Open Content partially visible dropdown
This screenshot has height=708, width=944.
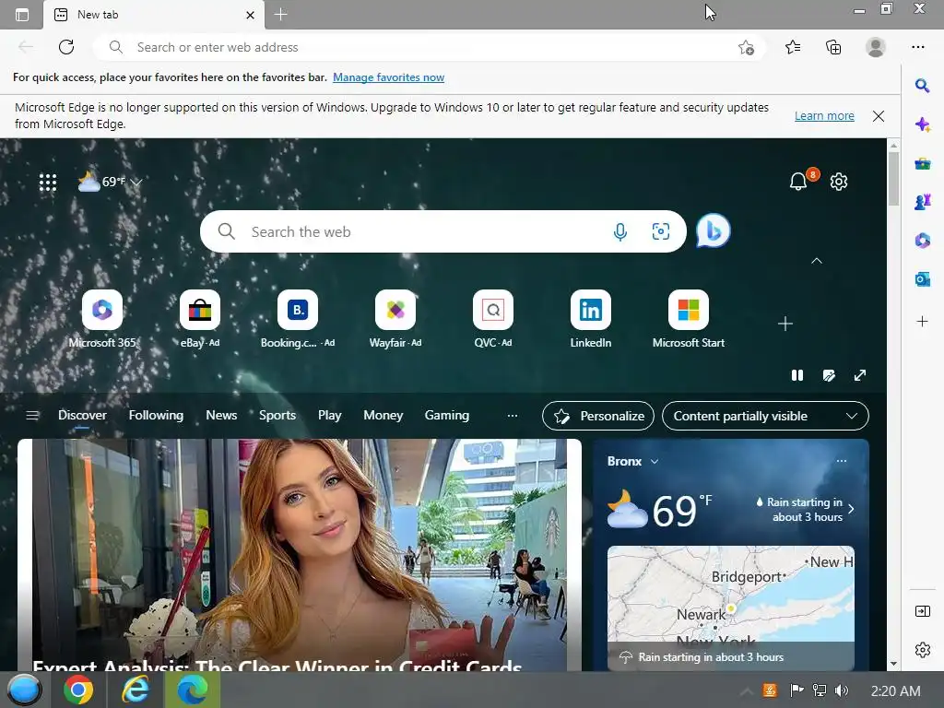click(x=765, y=416)
